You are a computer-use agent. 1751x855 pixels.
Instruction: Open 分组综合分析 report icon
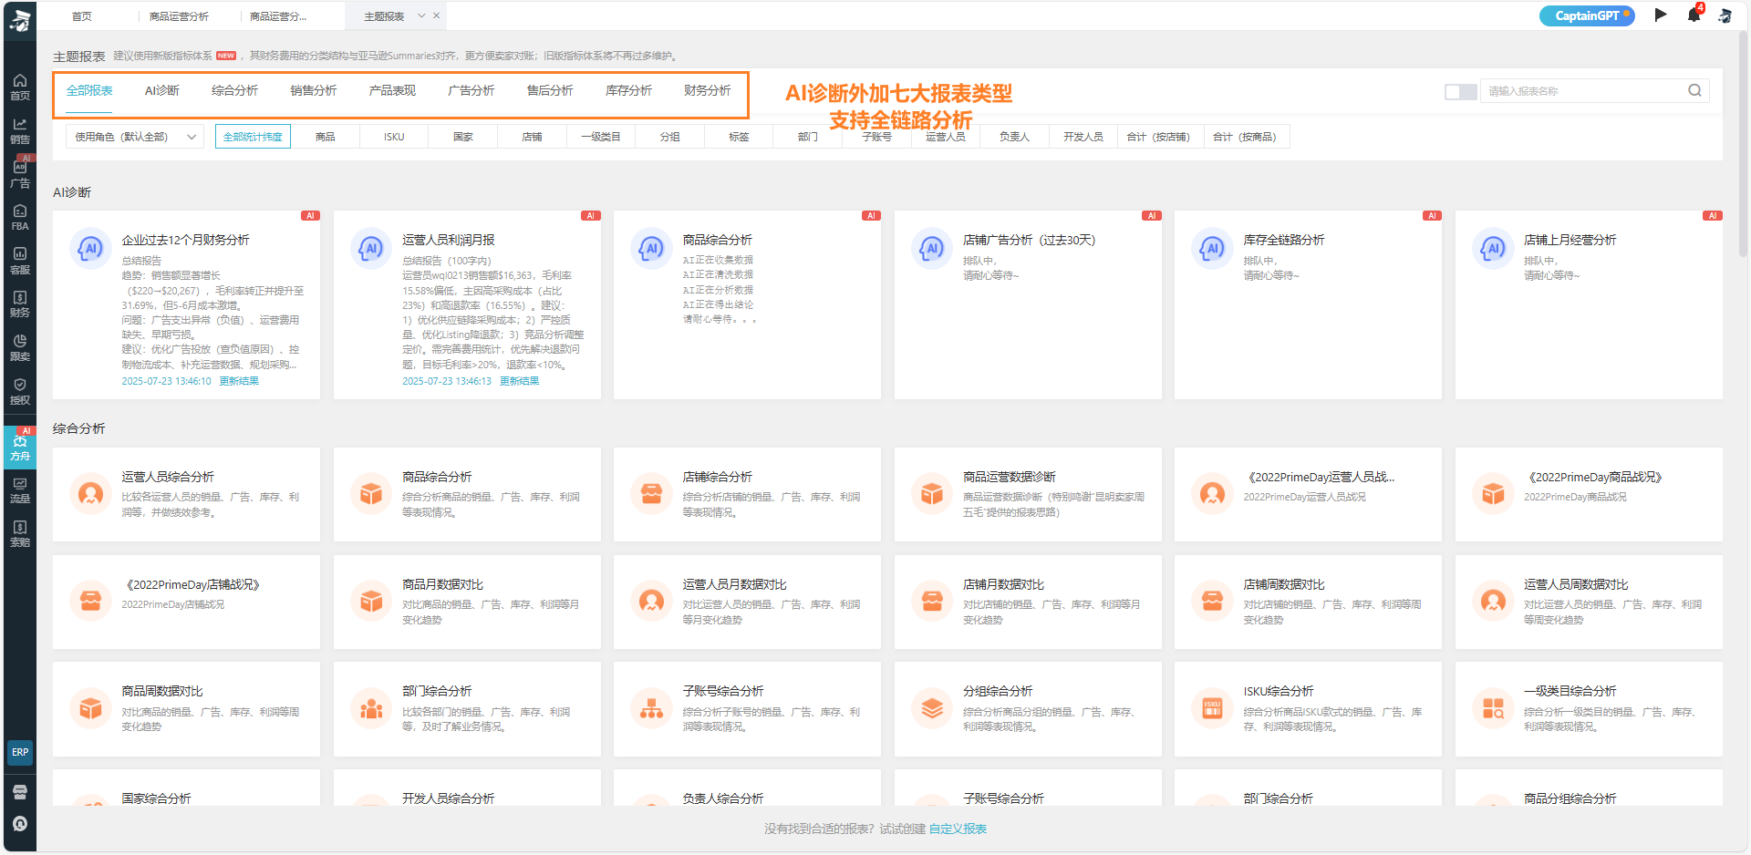coord(932,708)
